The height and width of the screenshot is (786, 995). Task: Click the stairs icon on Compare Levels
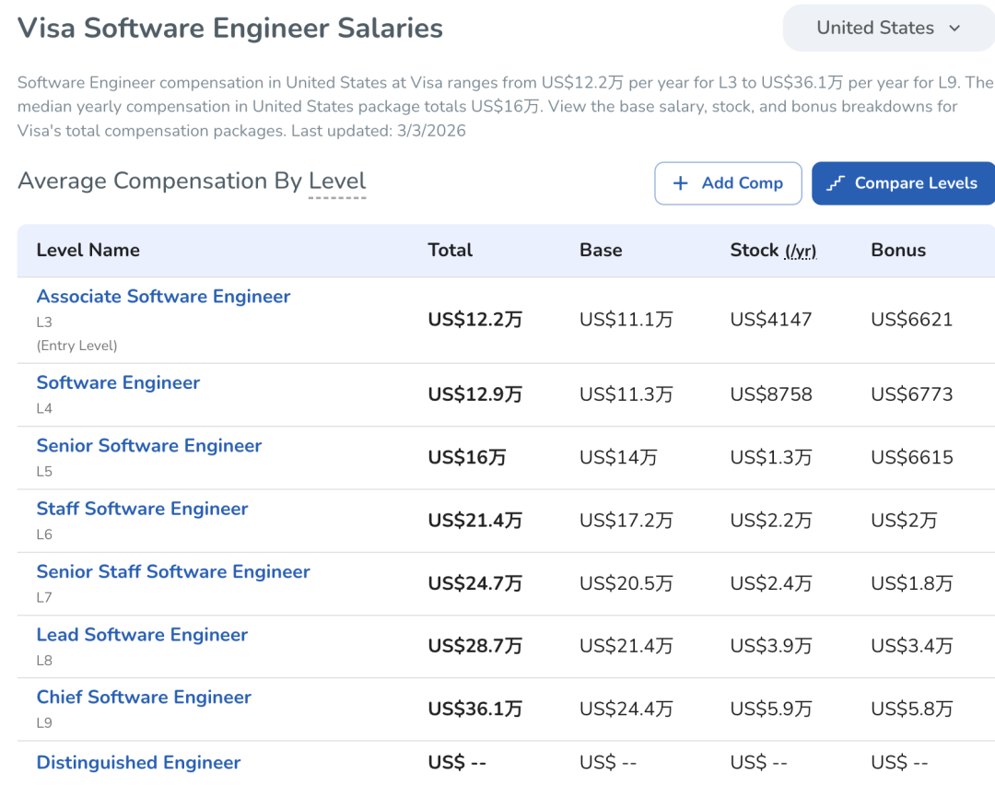[836, 183]
